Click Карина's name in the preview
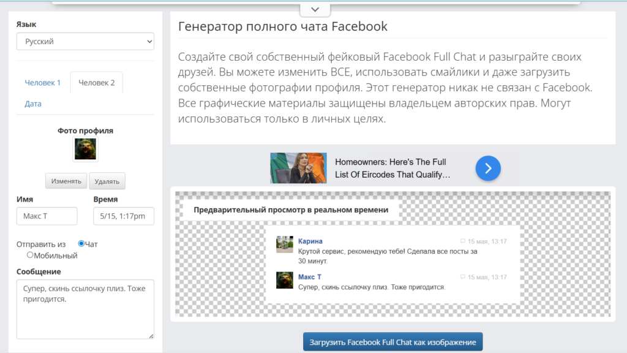The height and width of the screenshot is (353, 627). (310, 241)
